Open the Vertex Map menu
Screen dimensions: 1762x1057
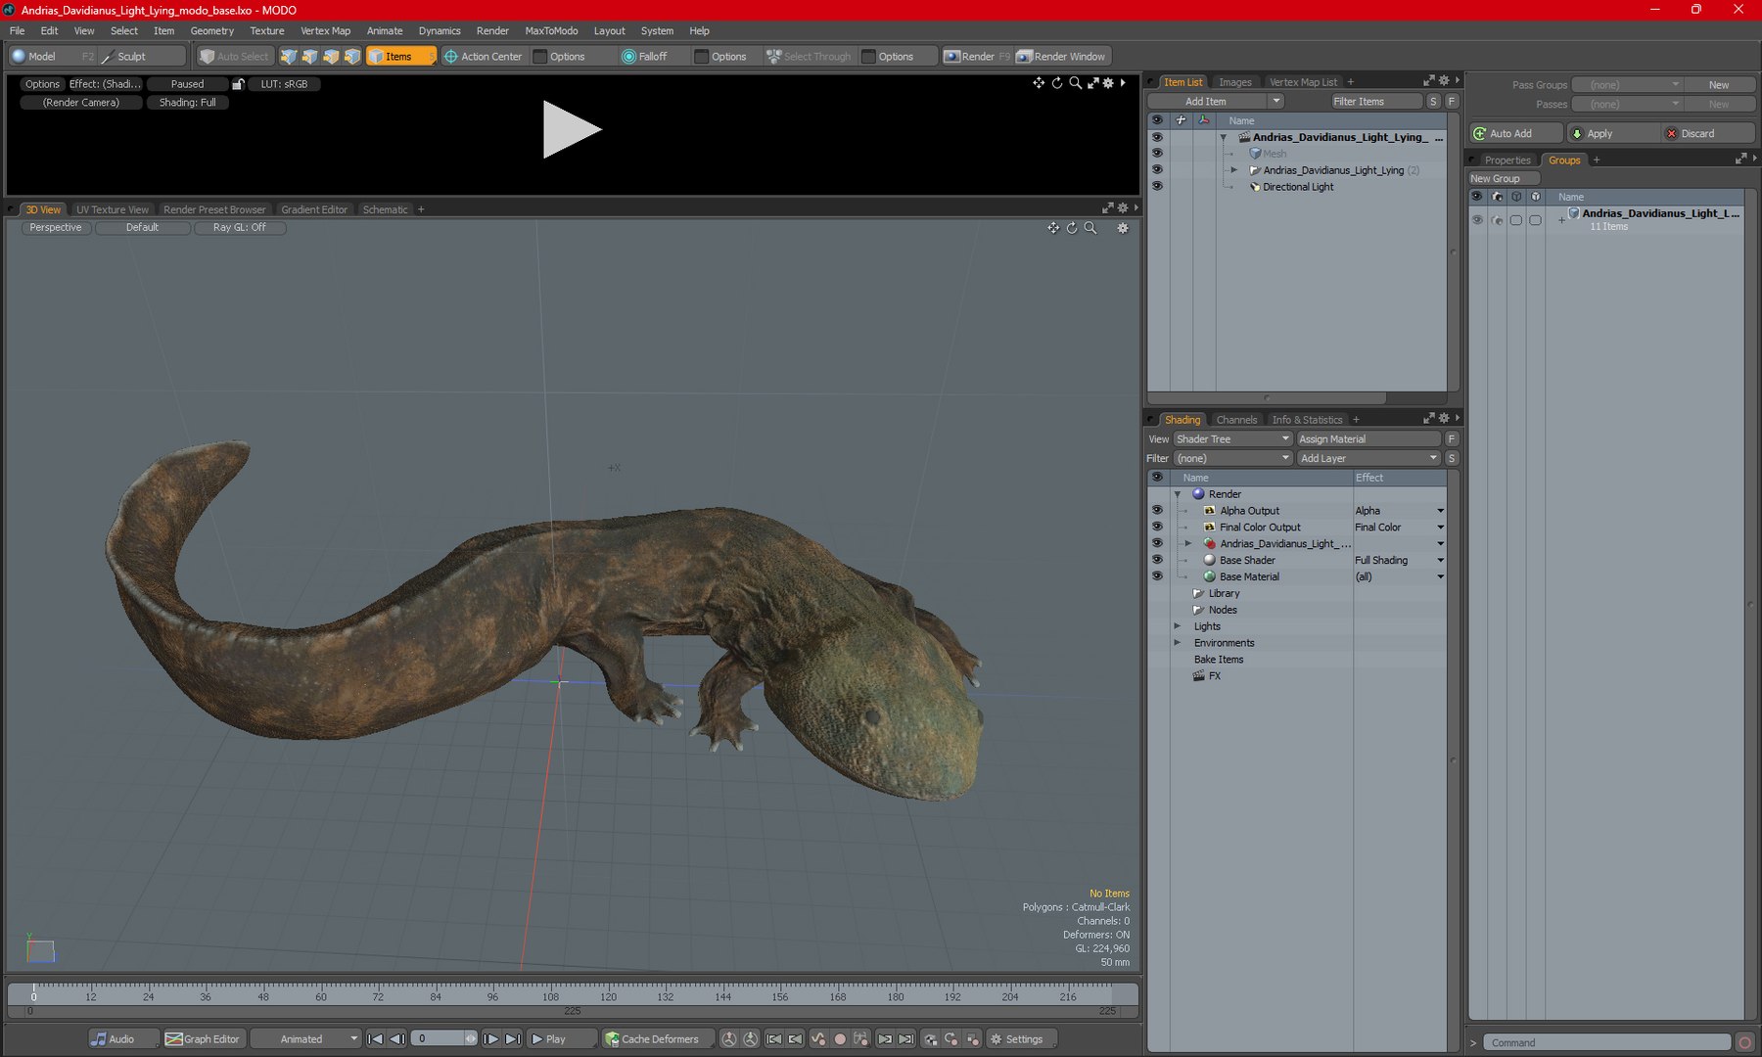point(325,30)
